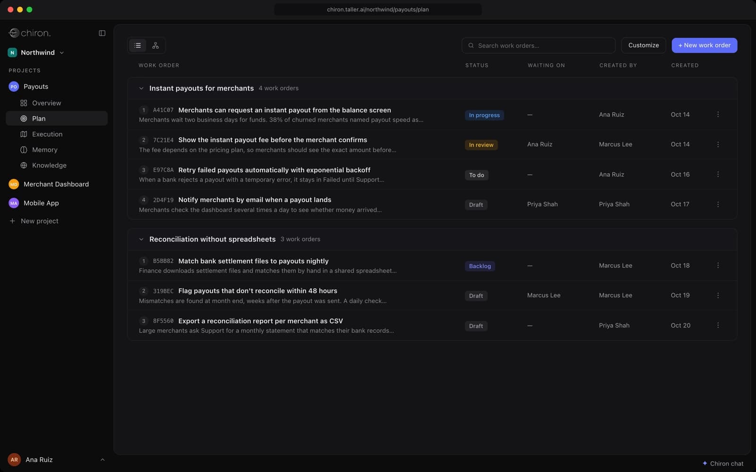Open "Show the instant payout fee" work order
This screenshot has height=472, width=756.
[x=273, y=140]
